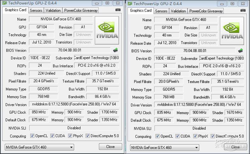Open Validation tab in right window
The height and width of the screenshot is (154, 250).
pyautogui.click(x=178, y=11)
